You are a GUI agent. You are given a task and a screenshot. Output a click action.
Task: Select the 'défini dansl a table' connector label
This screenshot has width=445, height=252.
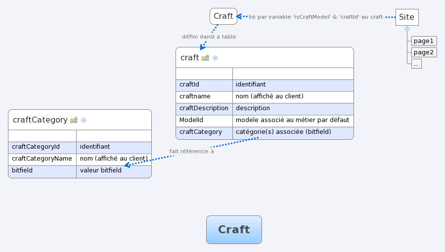(209, 37)
